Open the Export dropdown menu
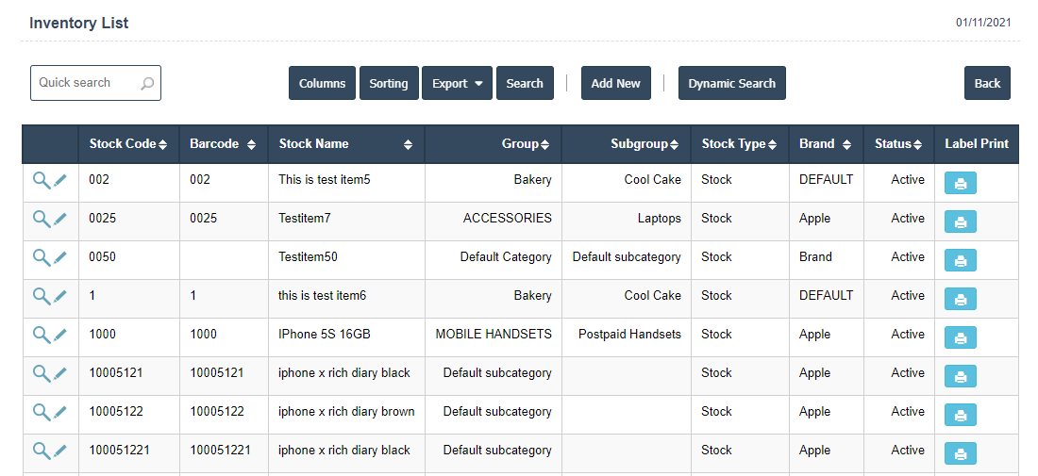1038x476 pixels. 457,83
